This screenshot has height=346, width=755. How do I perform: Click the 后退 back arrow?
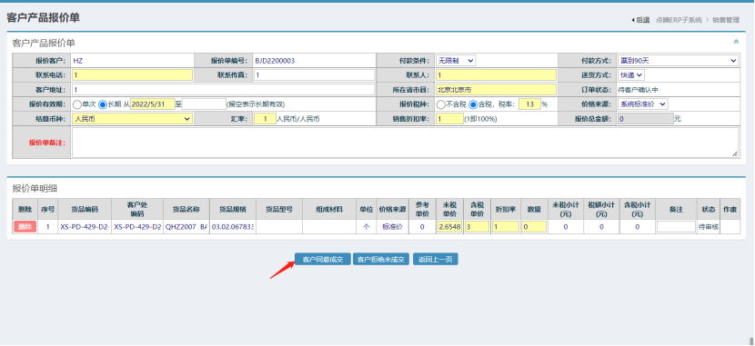pyautogui.click(x=640, y=20)
